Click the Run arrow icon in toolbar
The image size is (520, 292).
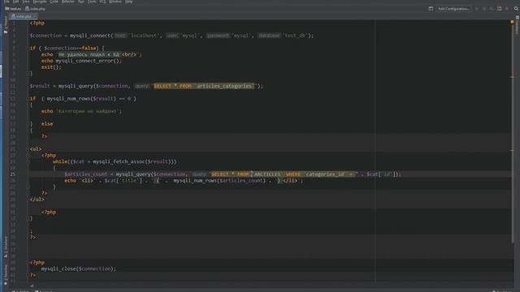click(x=477, y=9)
